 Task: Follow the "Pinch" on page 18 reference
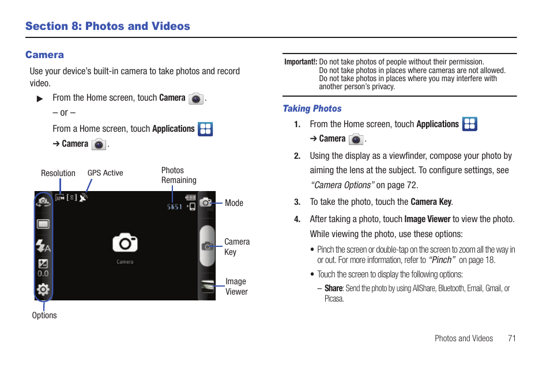coord(462,260)
